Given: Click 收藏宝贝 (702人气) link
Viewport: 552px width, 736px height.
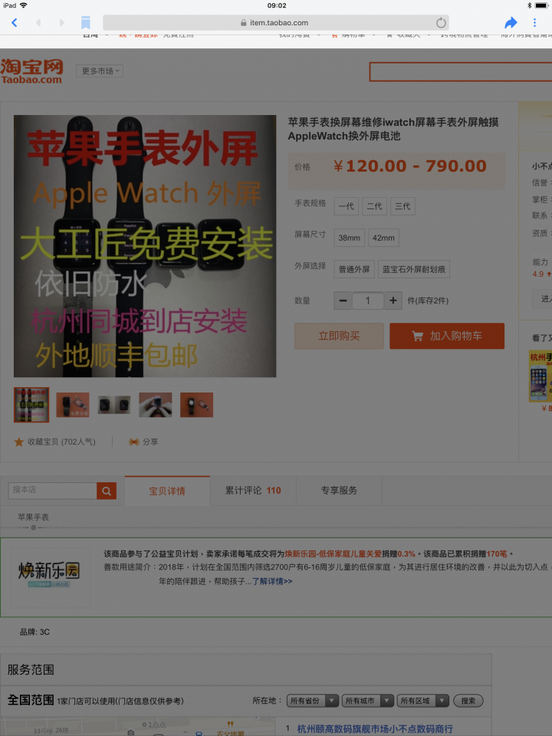Looking at the screenshot, I should [61, 442].
